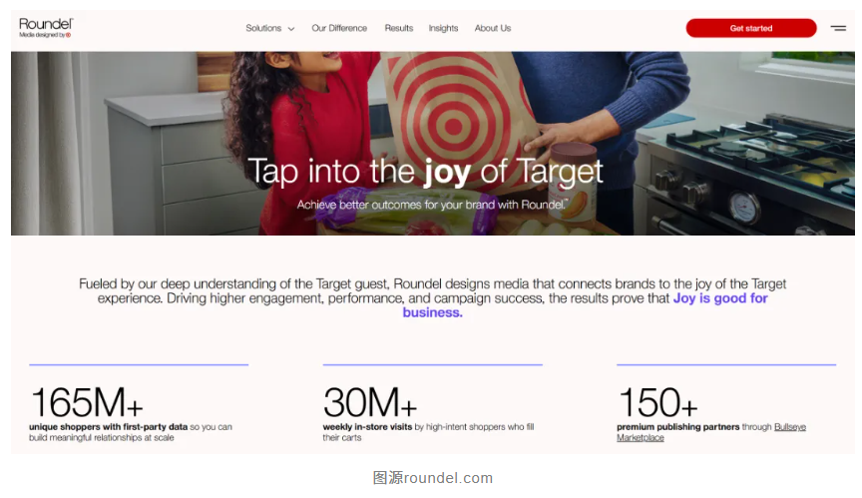Click the "Fueled by our deep understanding" paragraph
Image resolution: width=862 pixels, height=498 pixels.
(432, 290)
